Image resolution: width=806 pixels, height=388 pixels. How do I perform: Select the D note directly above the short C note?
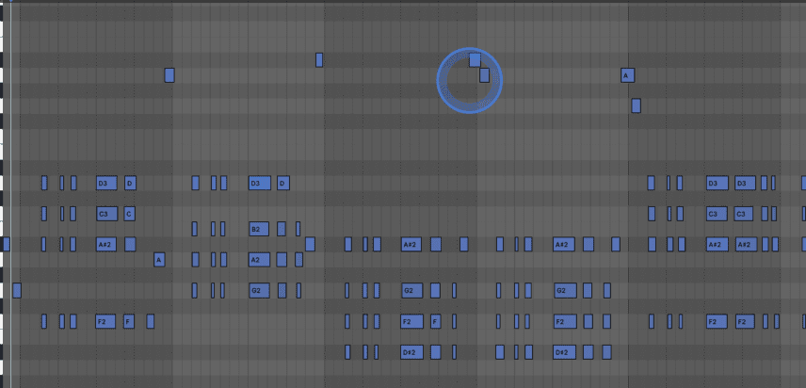click(x=130, y=183)
